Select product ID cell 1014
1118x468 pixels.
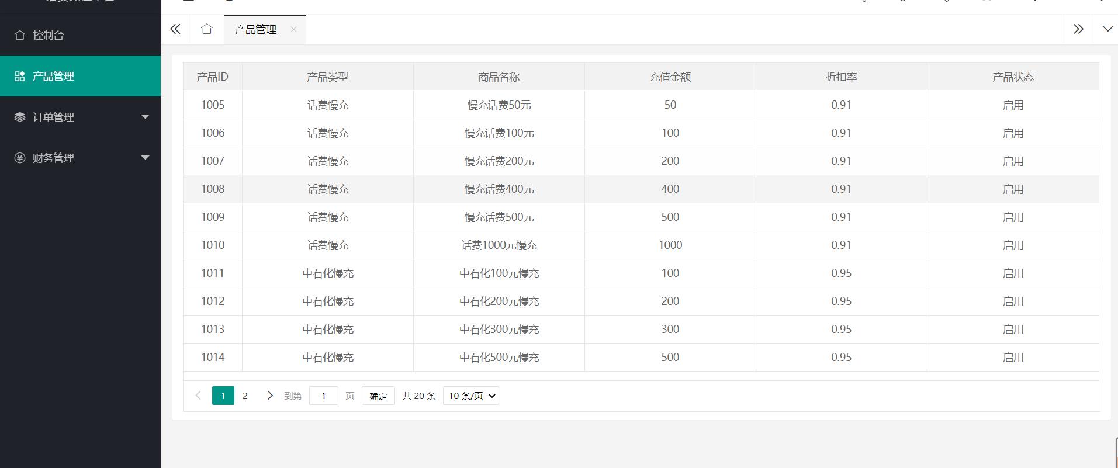point(213,358)
